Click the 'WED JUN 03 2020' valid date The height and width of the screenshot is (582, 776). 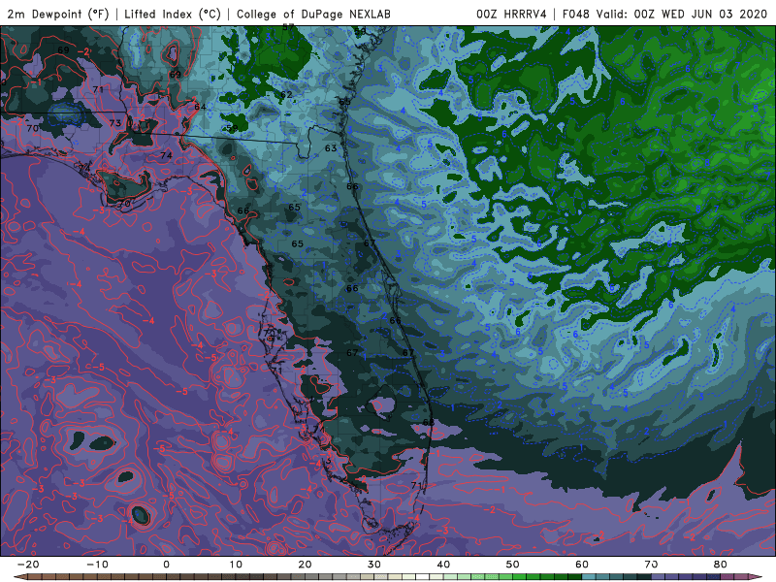coord(714,15)
